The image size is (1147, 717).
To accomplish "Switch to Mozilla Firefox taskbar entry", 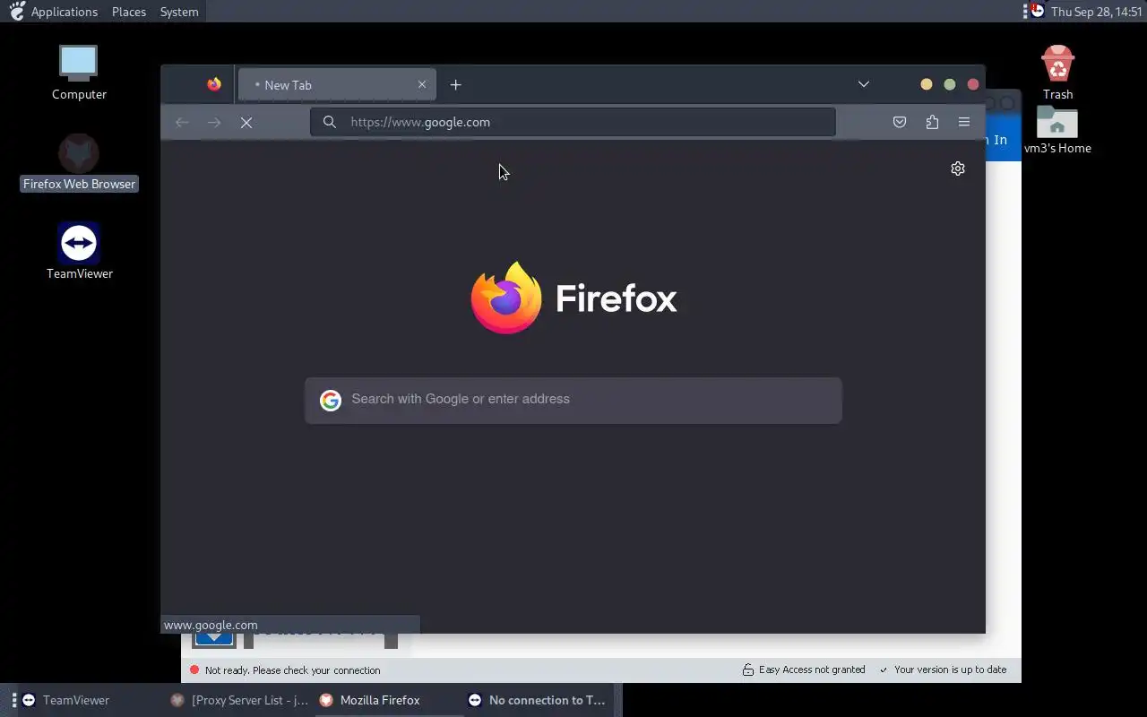I will pyautogui.click(x=388, y=700).
